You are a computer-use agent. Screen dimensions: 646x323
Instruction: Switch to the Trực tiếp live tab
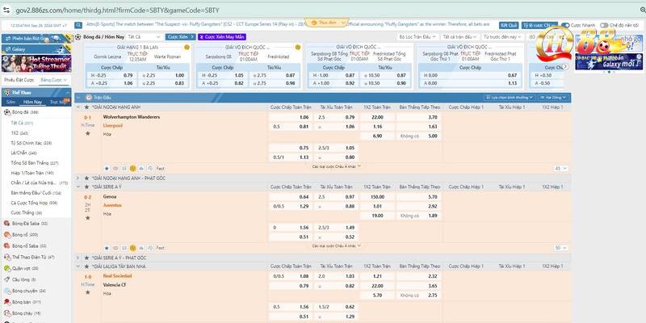(x=57, y=102)
